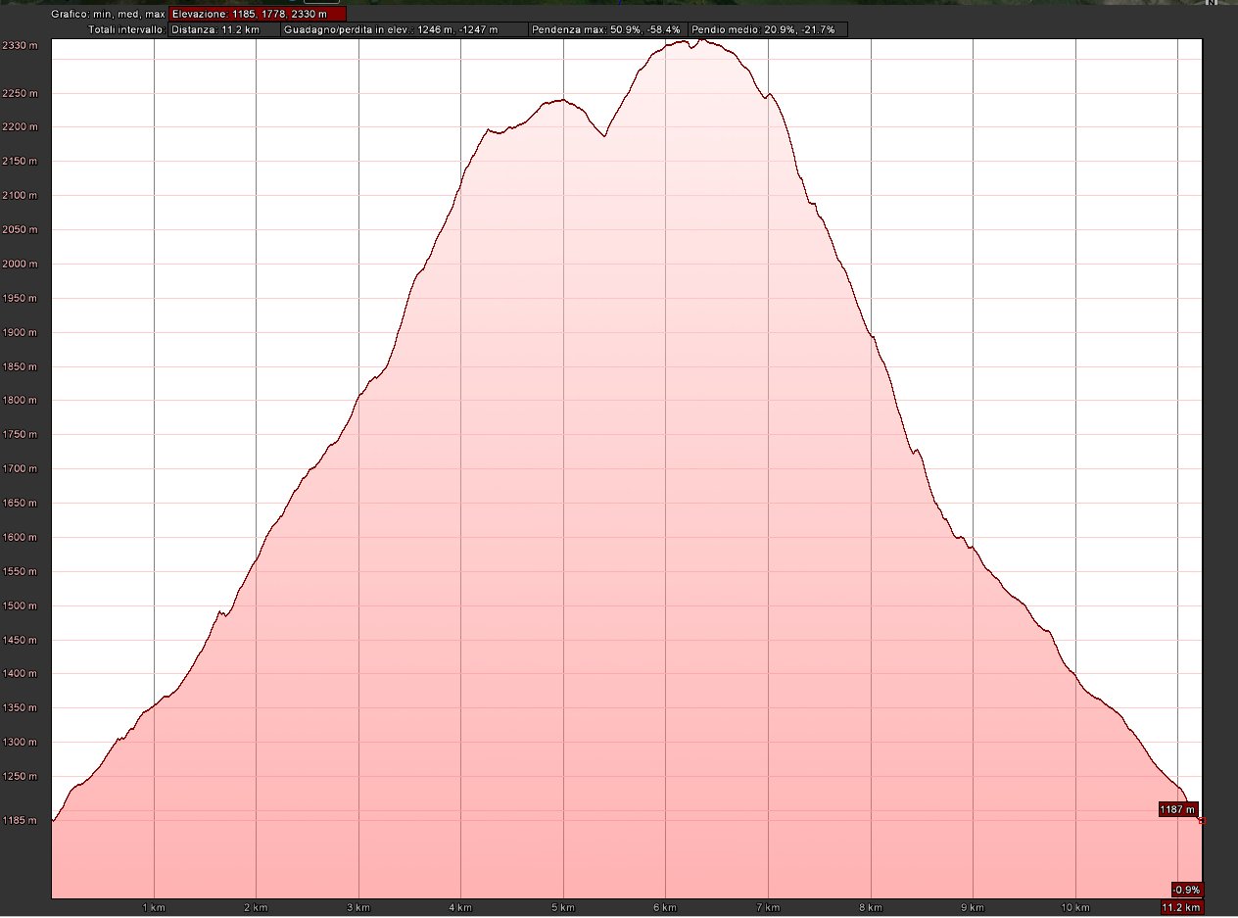Image resolution: width=1238 pixels, height=918 pixels.
Task: Click the -0.9% slope indicator label
Action: 1186,890
